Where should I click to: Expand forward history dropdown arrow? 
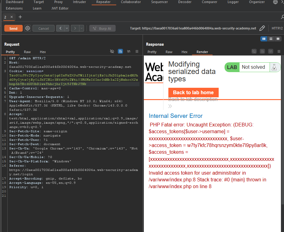[82, 28]
